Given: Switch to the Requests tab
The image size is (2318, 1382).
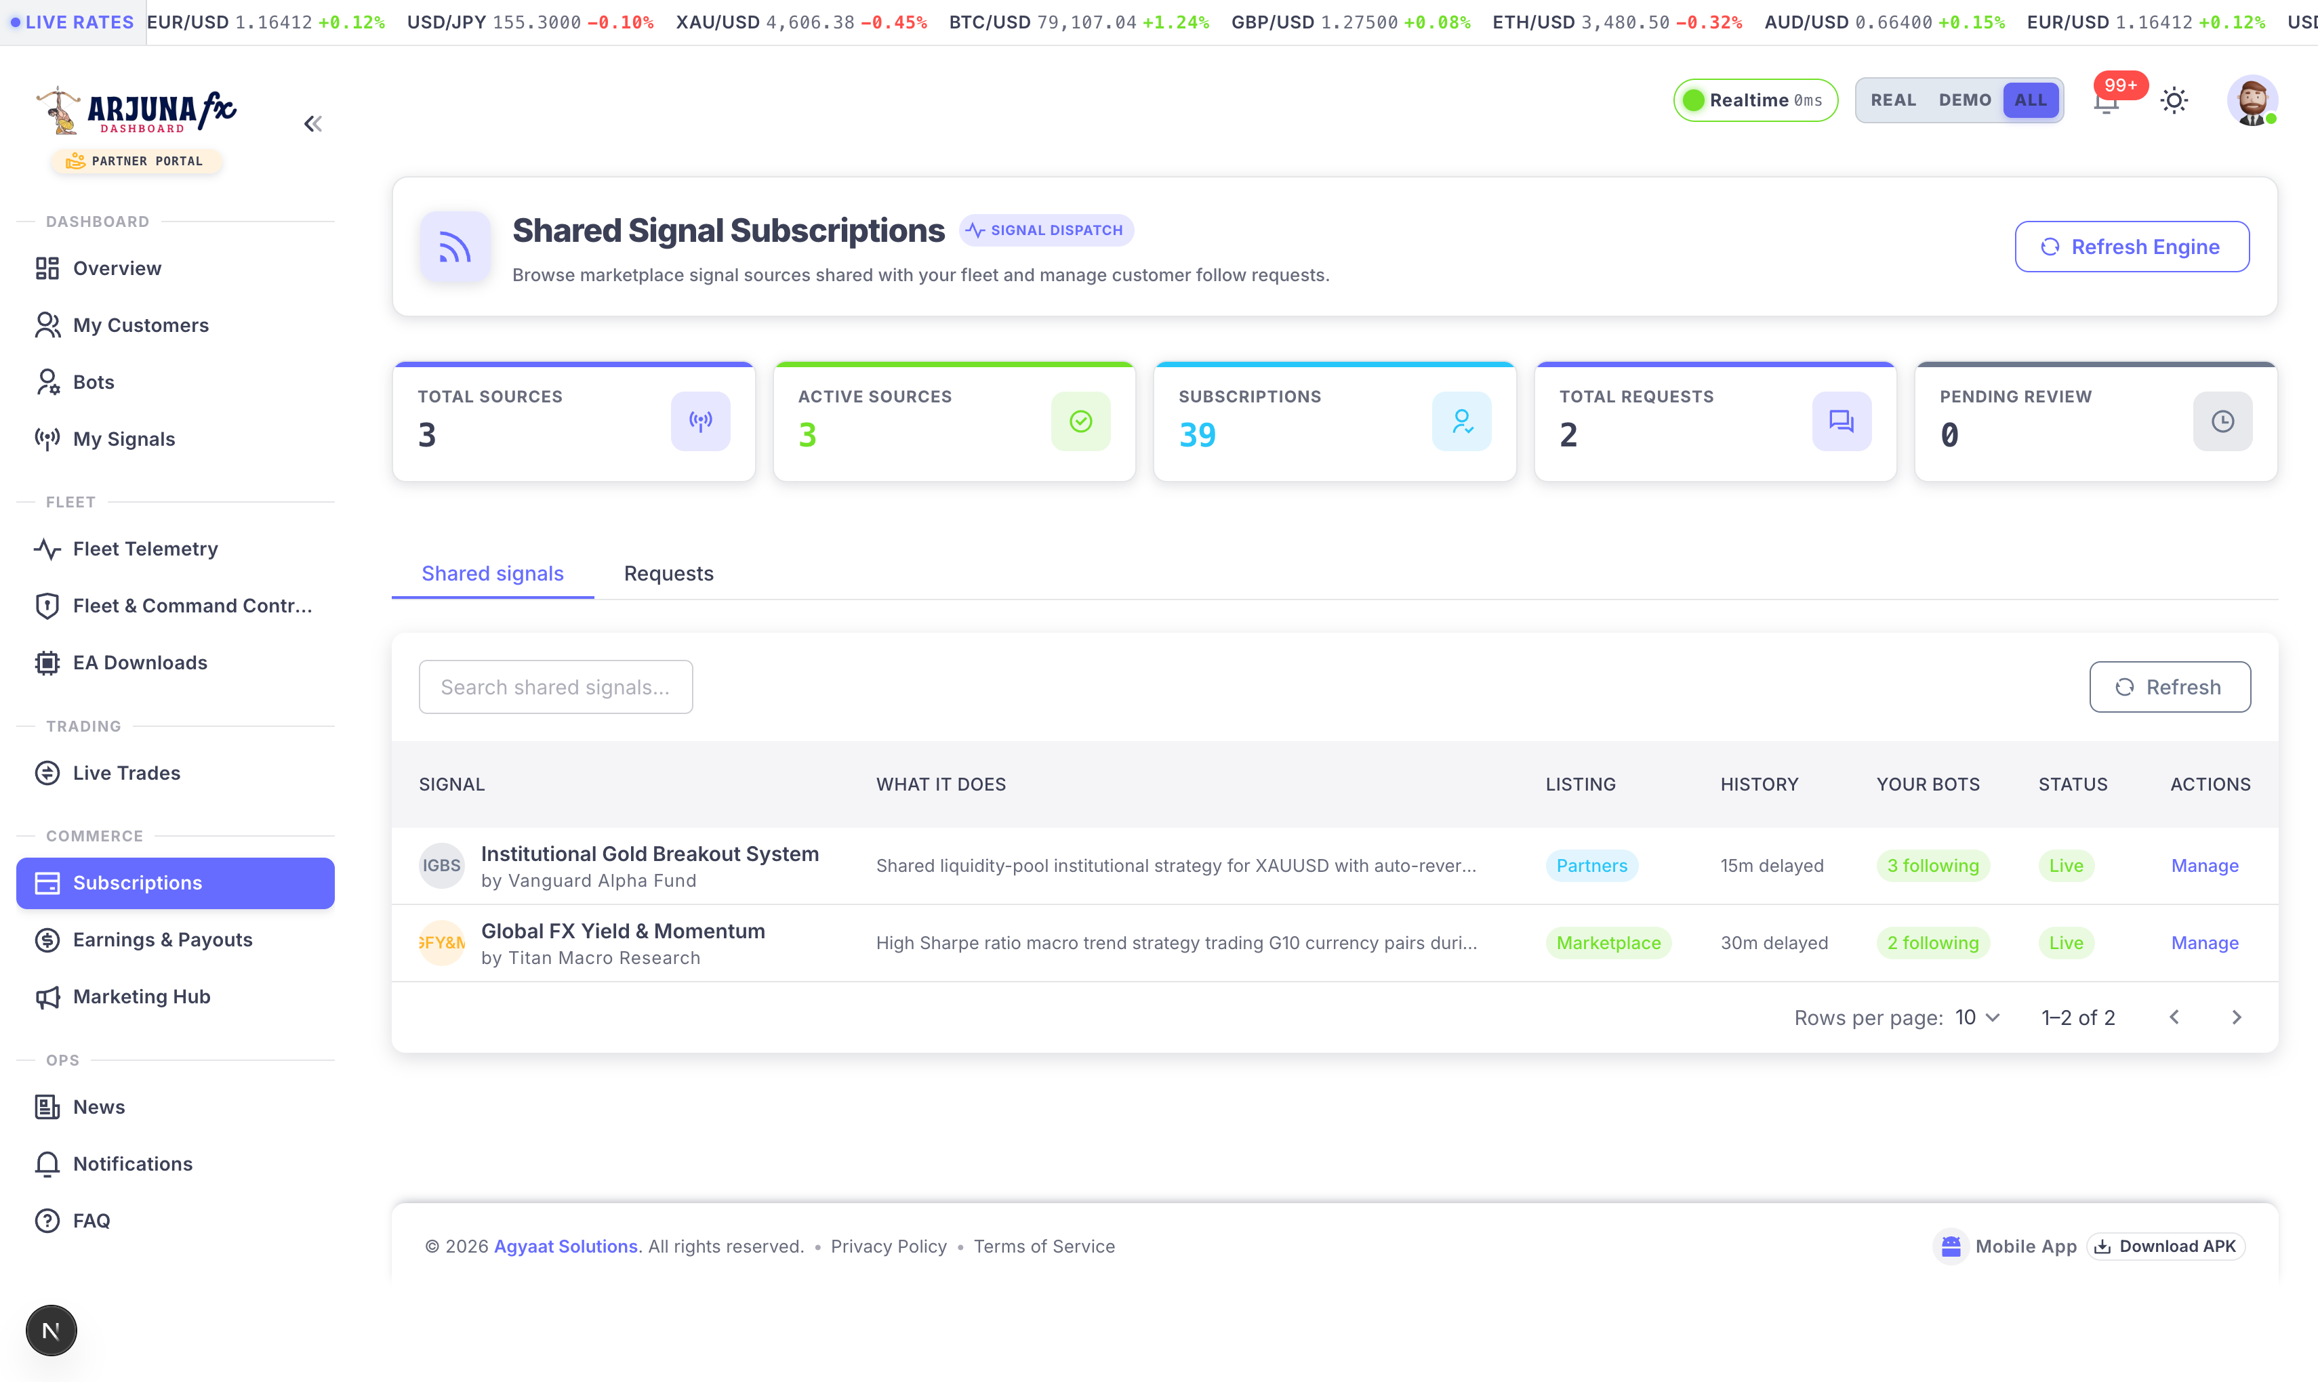Looking at the screenshot, I should [669, 574].
